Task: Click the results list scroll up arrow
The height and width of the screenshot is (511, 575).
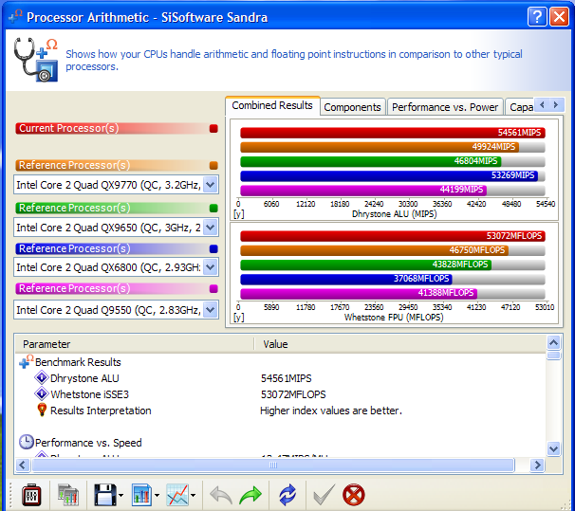Action: (x=553, y=343)
